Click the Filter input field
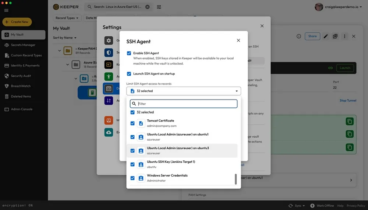Image resolution: width=368 pixels, height=210 pixels. click(x=186, y=104)
